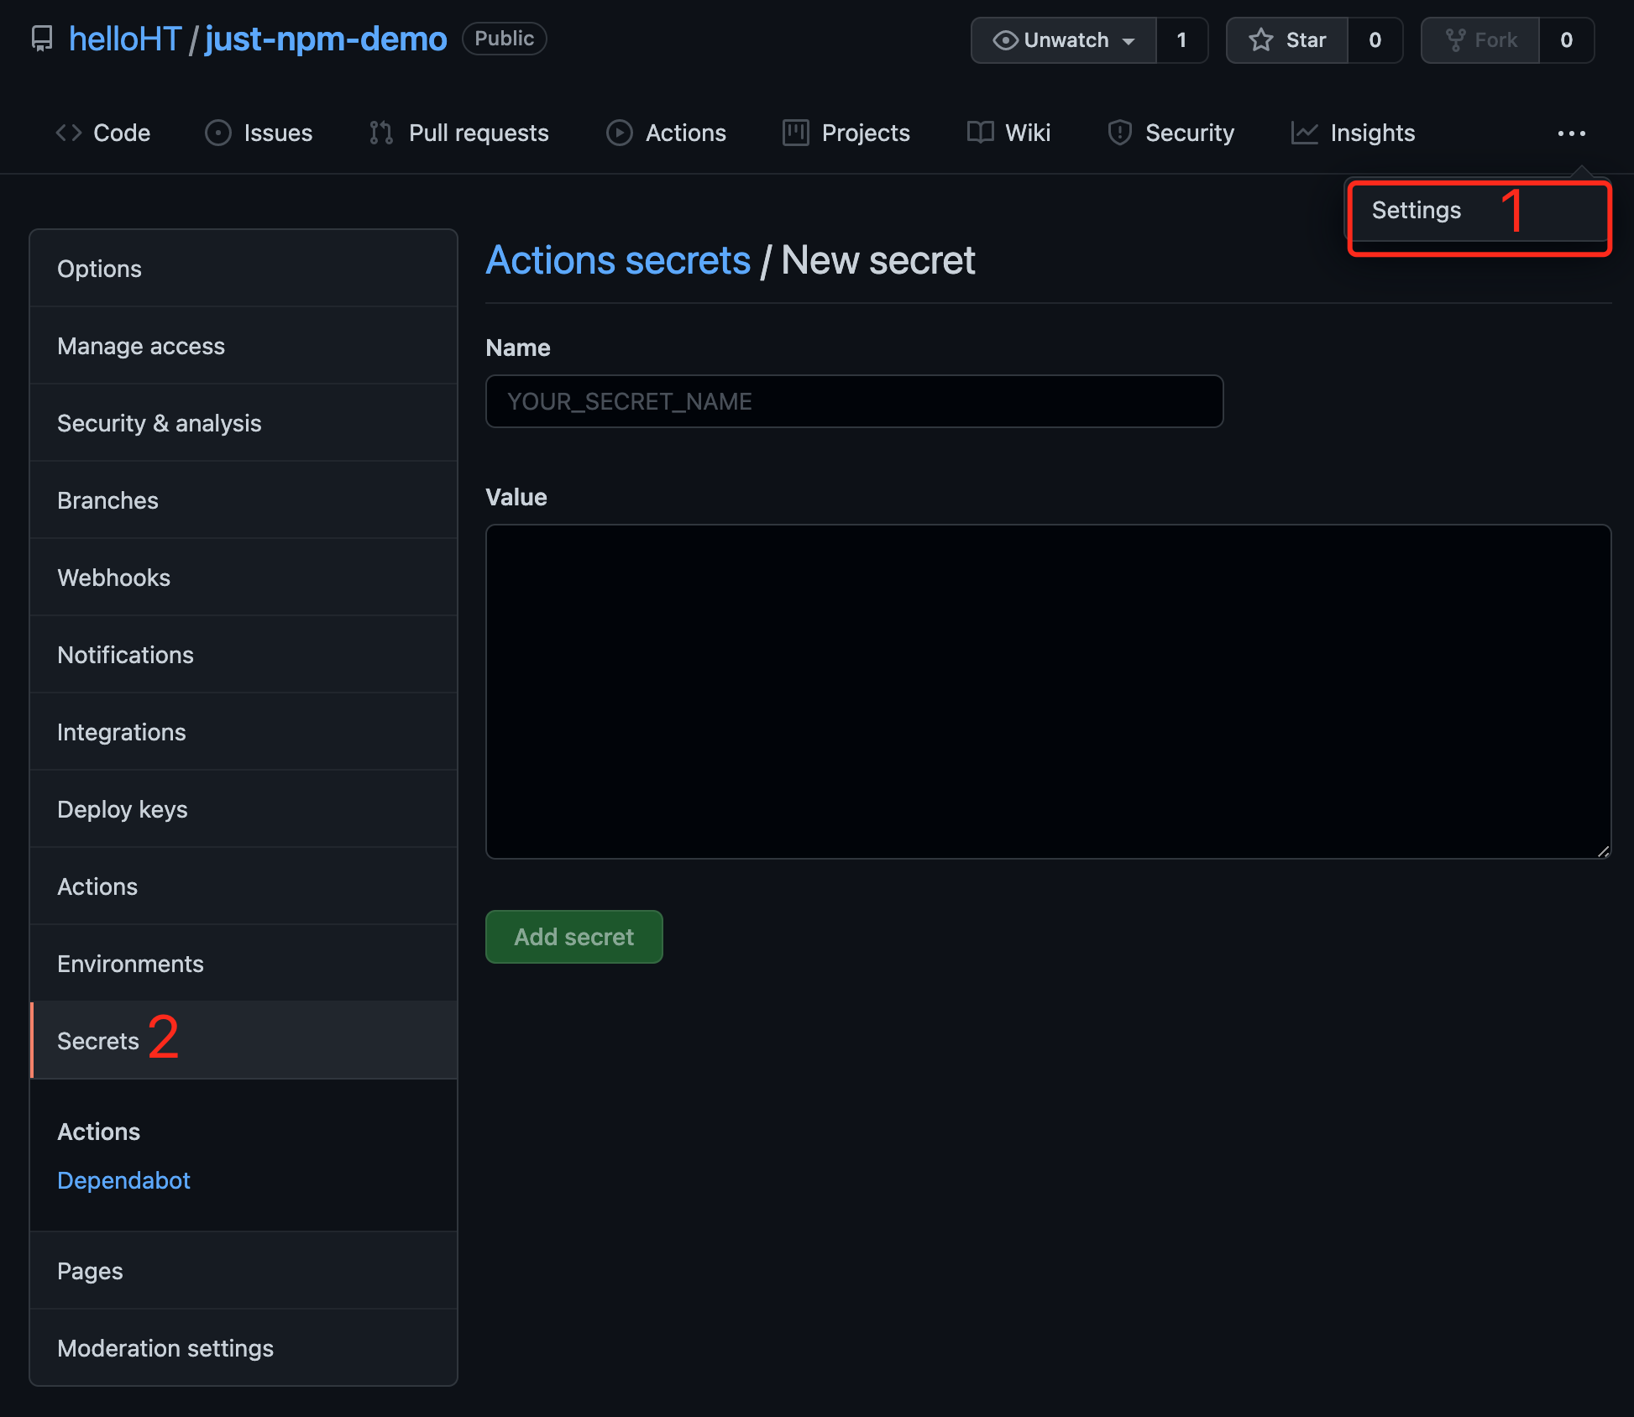
Task: Open Security & analysis settings
Action: coord(244,423)
